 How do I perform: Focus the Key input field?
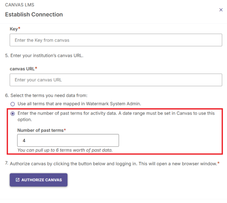tap(116, 40)
